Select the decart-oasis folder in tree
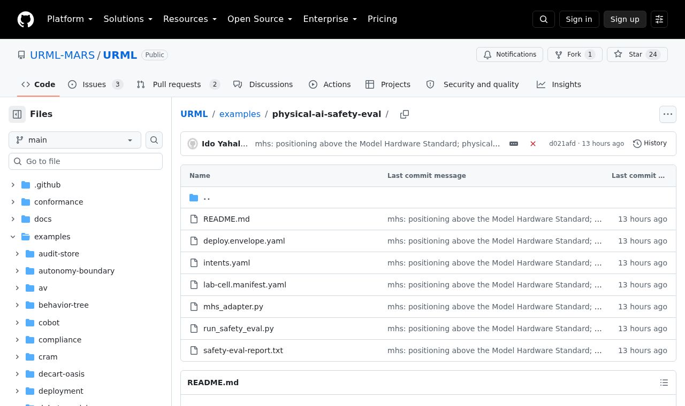685x406 pixels. [x=62, y=374]
